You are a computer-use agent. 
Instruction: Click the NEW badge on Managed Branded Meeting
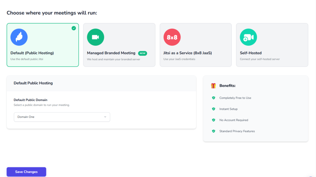pos(143,53)
